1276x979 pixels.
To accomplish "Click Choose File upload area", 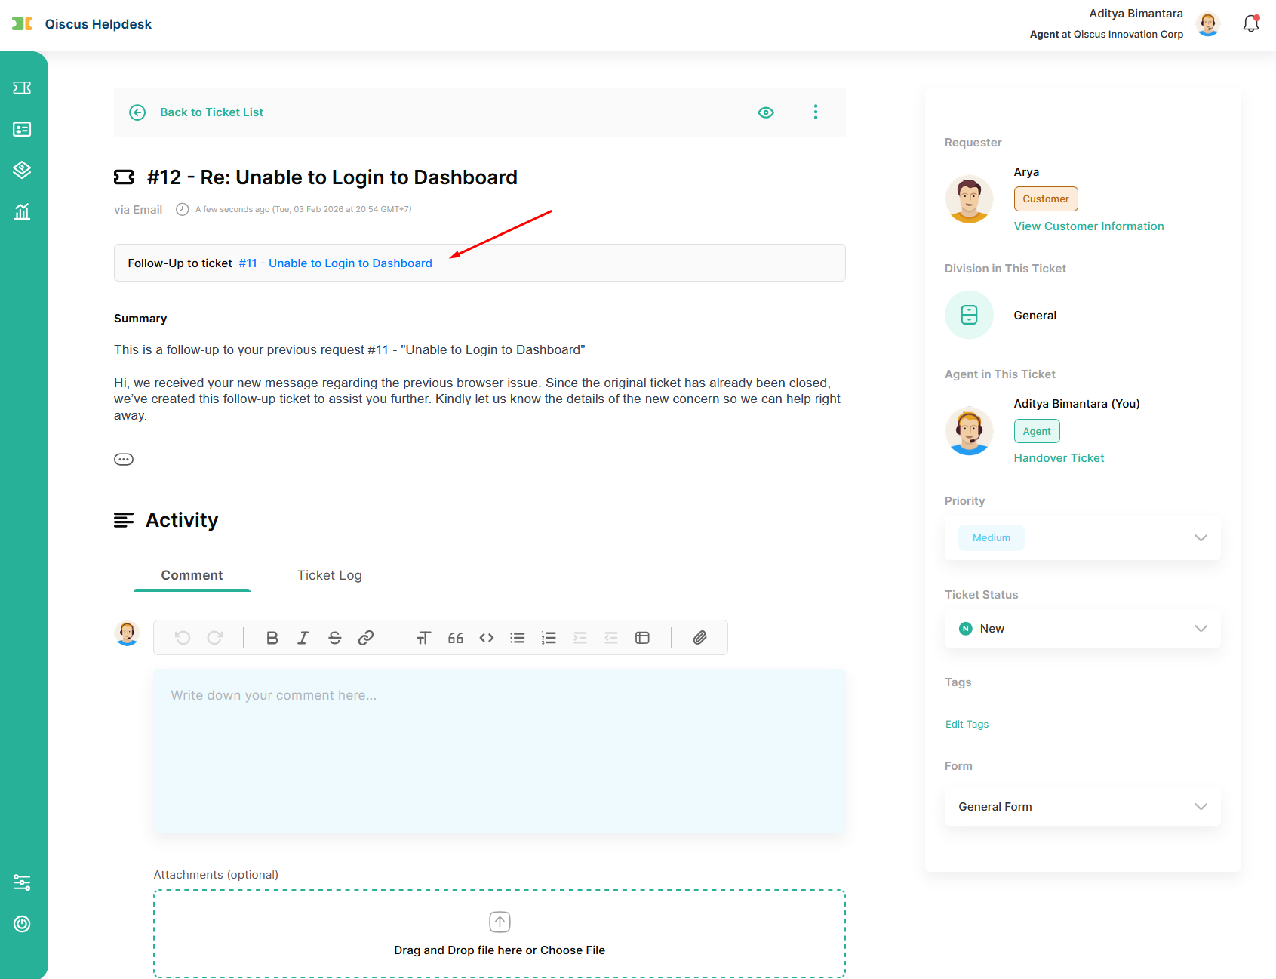I will 500,934.
